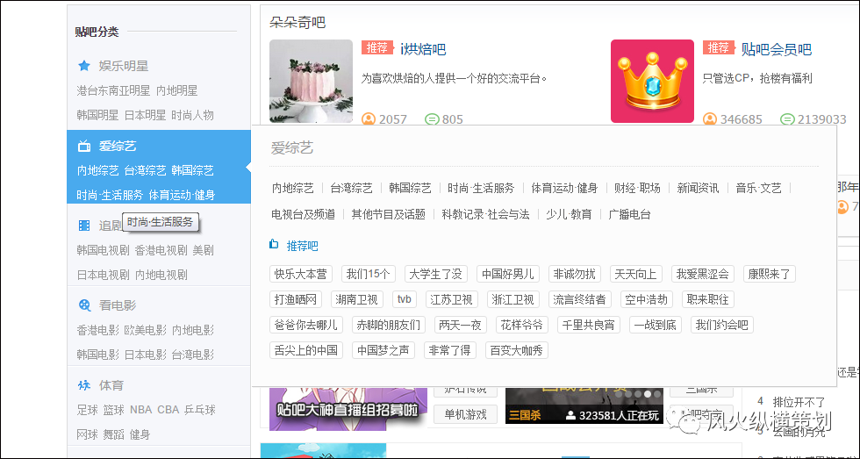Image resolution: width=860 pixels, height=459 pixels.
Task: Click the film strip icon beside 追剧
Action: [x=84, y=226]
